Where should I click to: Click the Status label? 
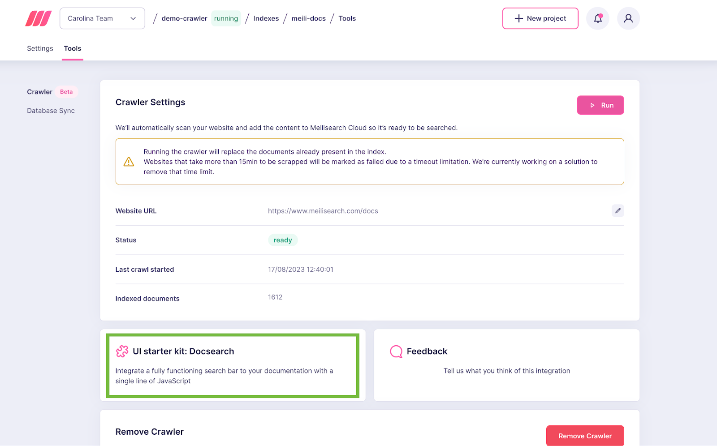(126, 240)
